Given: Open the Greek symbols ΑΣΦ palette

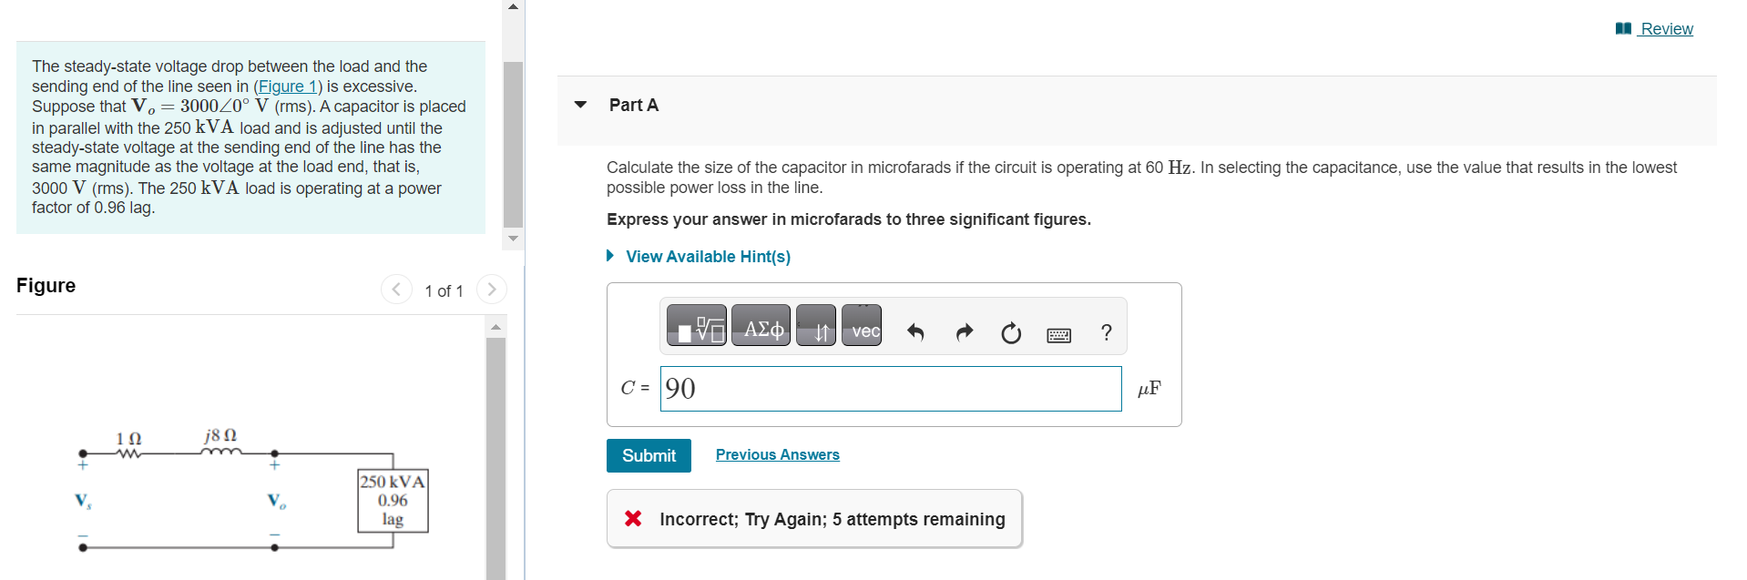Looking at the screenshot, I should pos(761,326).
